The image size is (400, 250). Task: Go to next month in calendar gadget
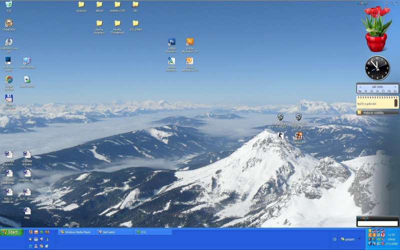[395, 86]
